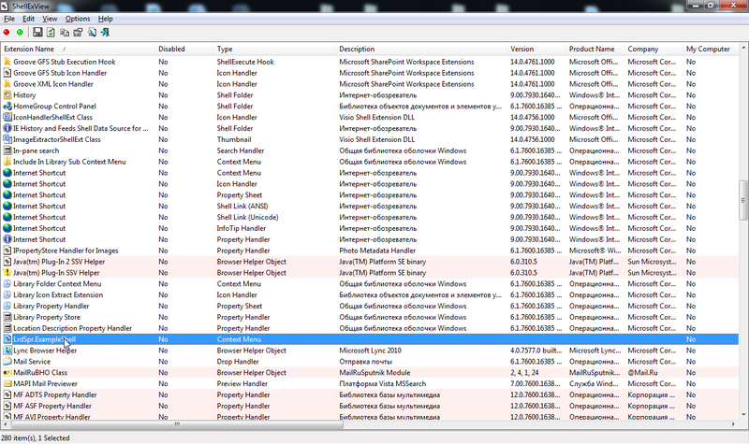Sort by the Type column header
The width and height of the screenshot is (749, 444).
(x=274, y=49)
